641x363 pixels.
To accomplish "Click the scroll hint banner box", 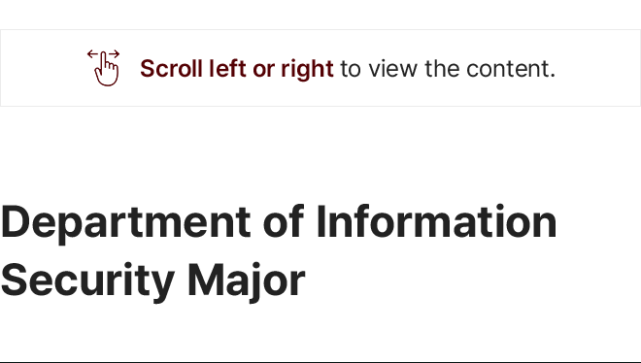I will tap(320, 68).
